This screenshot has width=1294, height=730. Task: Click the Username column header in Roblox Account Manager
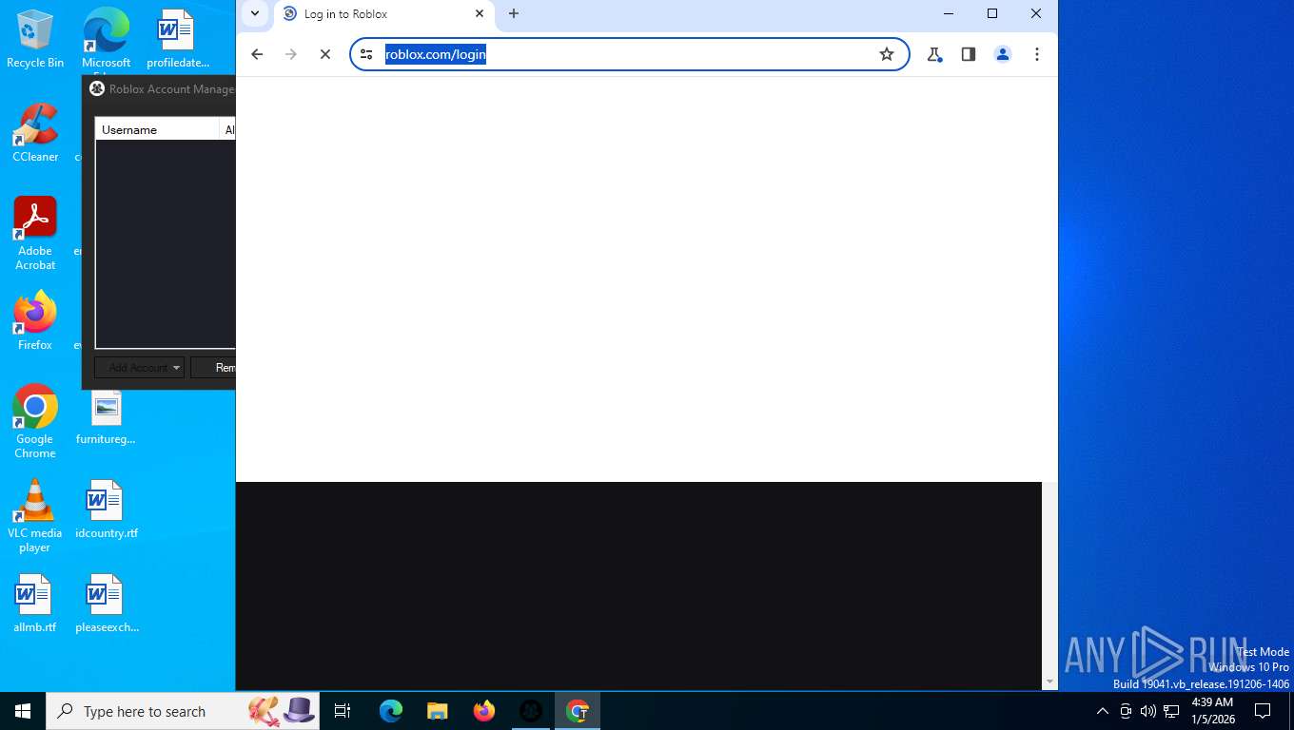[x=158, y=129]
